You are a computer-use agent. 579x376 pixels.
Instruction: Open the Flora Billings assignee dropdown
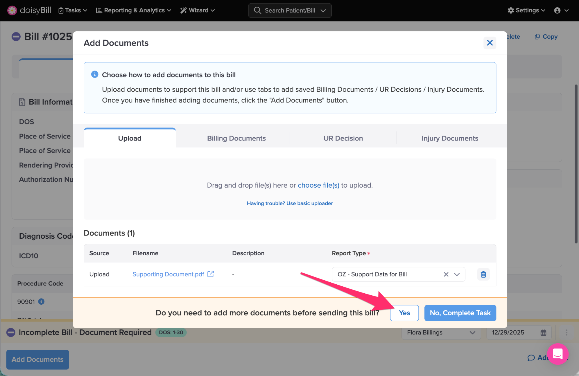point(441,333)
